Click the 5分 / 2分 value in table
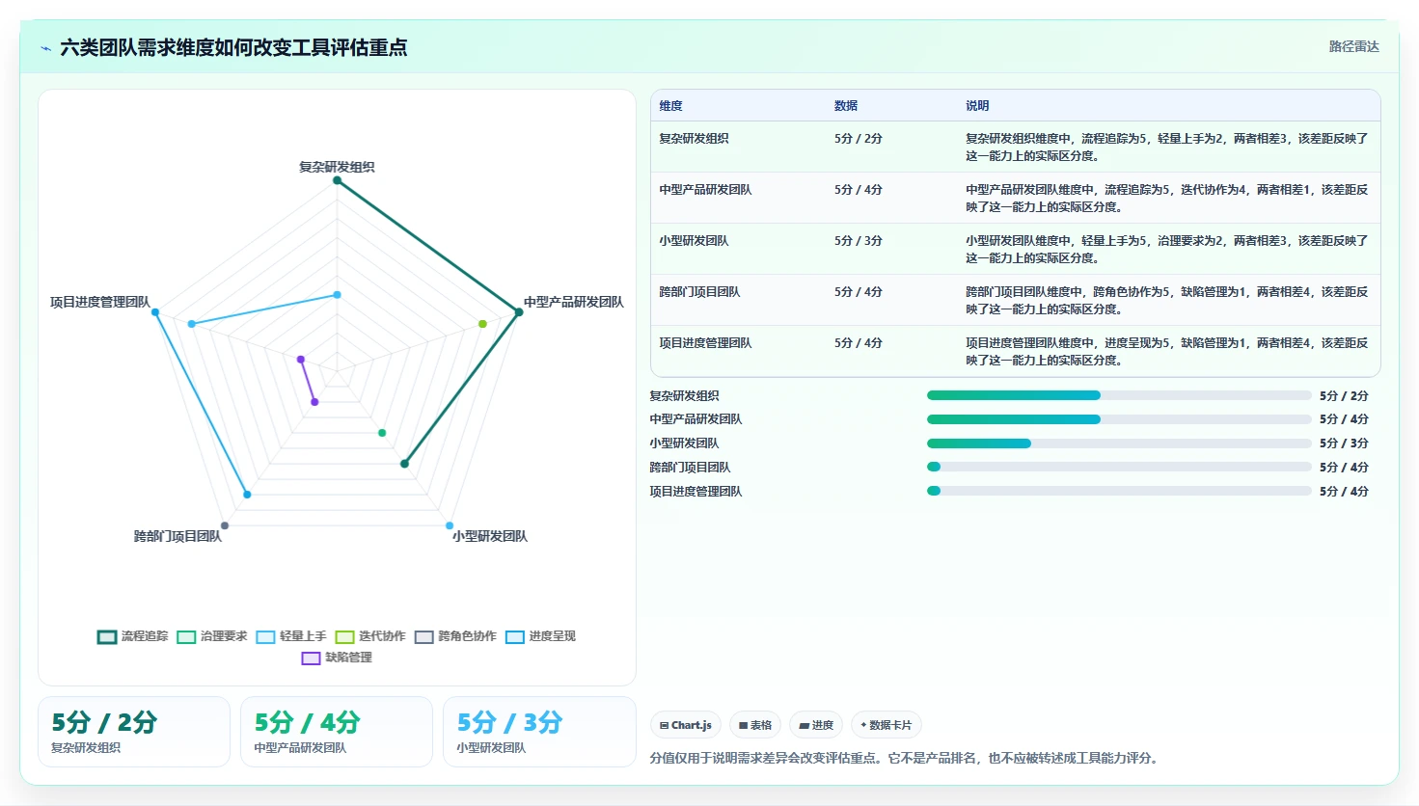 [859, 139]
